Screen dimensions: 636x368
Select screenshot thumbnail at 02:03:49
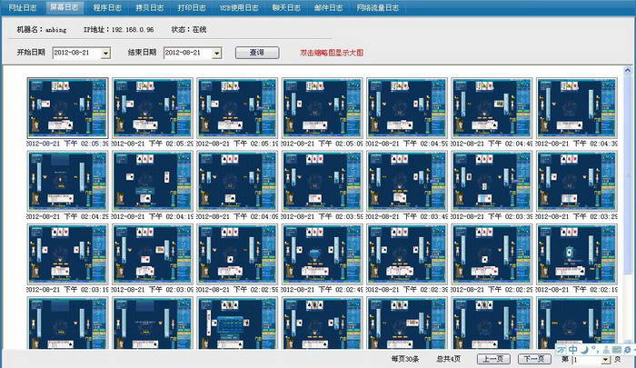point(407,181)
